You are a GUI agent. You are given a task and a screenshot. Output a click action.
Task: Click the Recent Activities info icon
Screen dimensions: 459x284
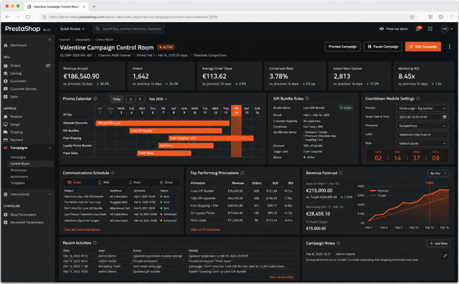95,243
